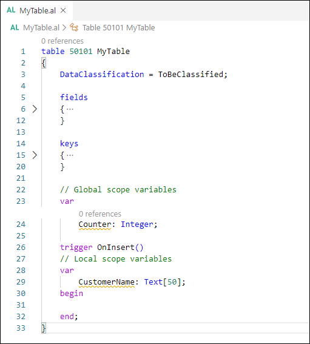310x344 pixels.
Task: Expand the folded keys block at line 15
Action: click(35, 155)
